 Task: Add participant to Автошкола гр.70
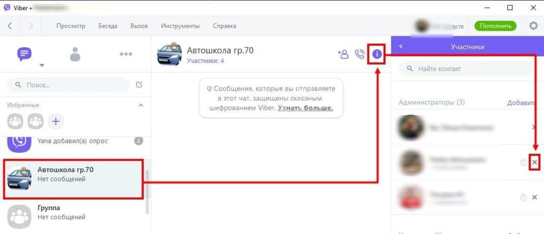pyautogui.click(x=343, y=54)
